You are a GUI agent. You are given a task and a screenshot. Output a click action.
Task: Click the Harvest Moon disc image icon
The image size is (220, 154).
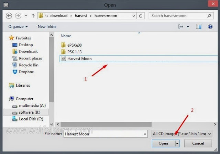64,59
